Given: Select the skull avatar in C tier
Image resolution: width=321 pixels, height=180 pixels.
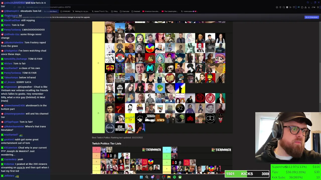Looking at the screenshot, I should (170, 68).
